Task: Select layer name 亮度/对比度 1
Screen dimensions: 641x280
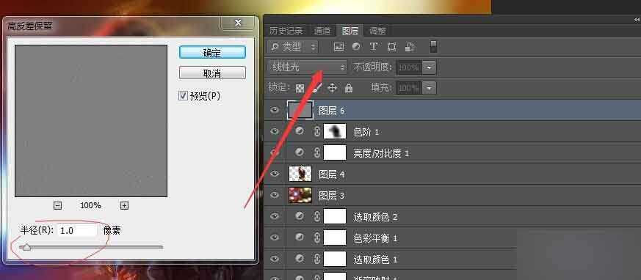Action: click(381, 153)
